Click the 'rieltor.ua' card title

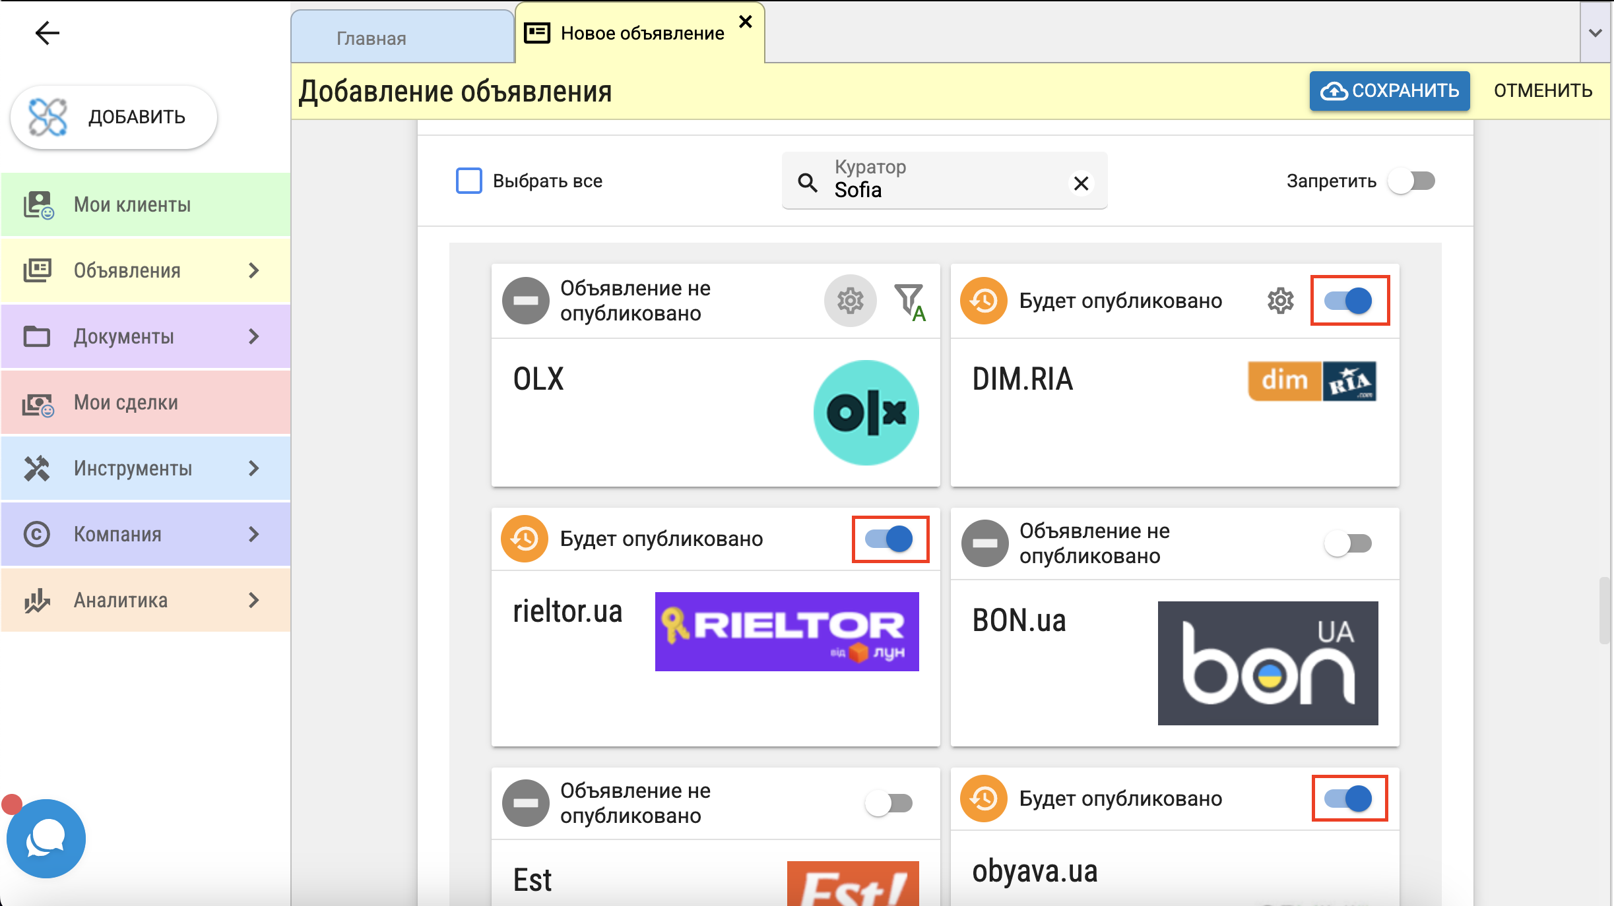(567, 611)
